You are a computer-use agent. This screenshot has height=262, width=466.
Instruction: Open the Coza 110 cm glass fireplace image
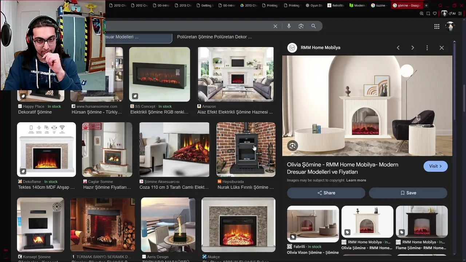(174, 150)
